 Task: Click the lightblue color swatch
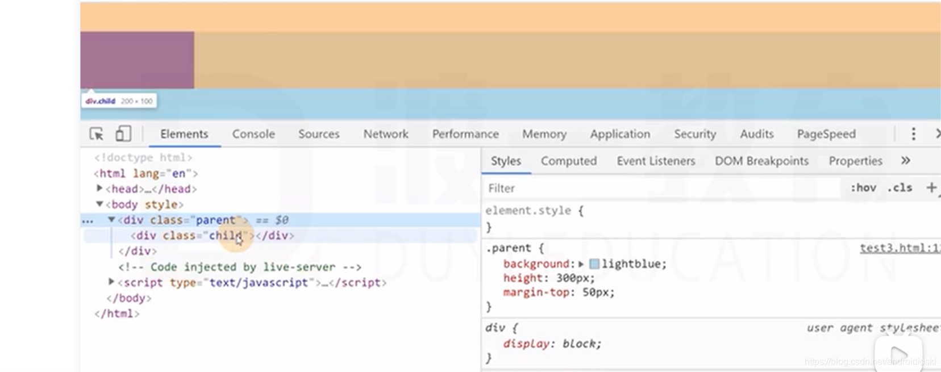(594, 264)
